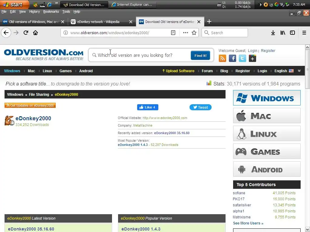Click the MetaMachine company link

tap(143, 125)
